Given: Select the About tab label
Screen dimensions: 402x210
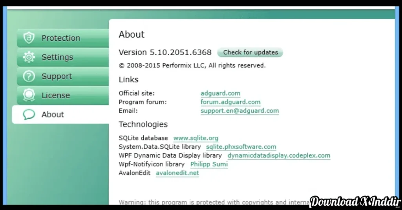Looking at the screenshot, I should [x=53, y=114].
